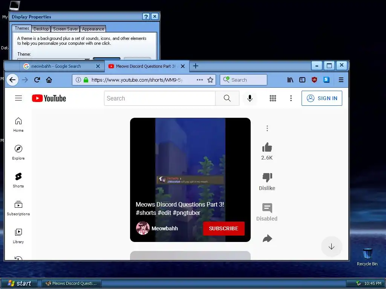Open Library in YouTube sidebar
The height and width of the screenshot is (289, 386).
(x=18, y=236)
